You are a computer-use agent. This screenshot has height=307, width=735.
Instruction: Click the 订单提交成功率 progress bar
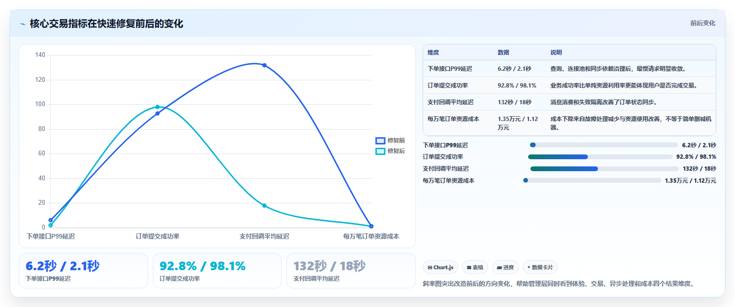(x=600, y=157)
